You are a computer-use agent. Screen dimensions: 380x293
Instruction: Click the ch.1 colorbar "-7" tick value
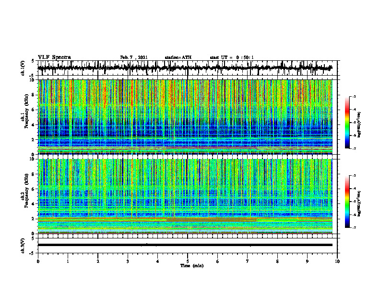pyautogui.click(x=354, y=148)
